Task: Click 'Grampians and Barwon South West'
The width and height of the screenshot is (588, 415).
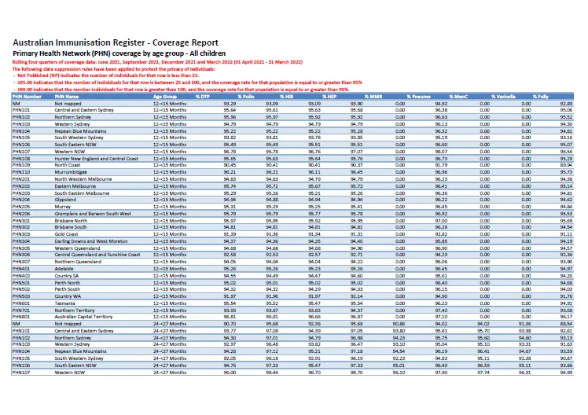Action: pos(93,214)
